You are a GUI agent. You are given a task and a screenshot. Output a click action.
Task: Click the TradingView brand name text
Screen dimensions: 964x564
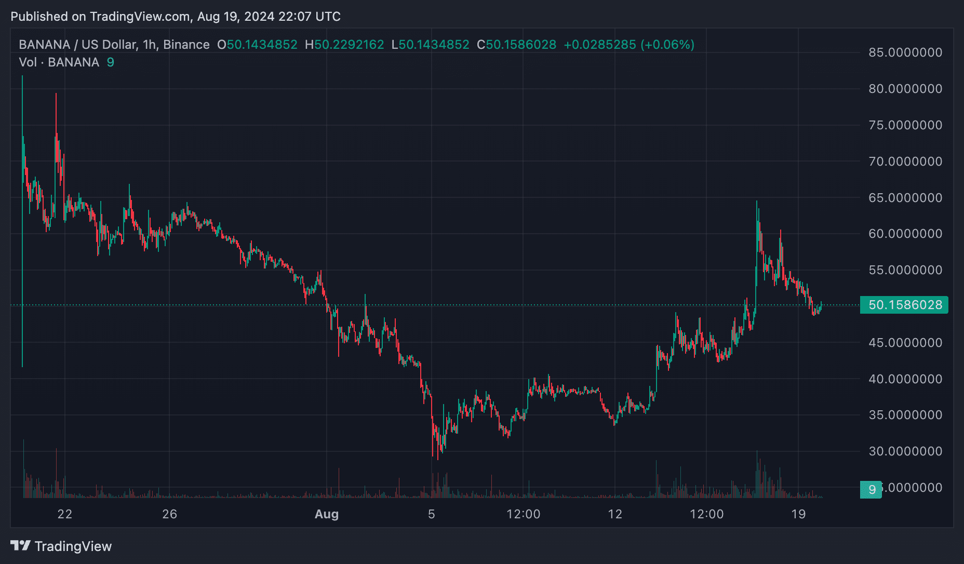[x=73, y=546]
